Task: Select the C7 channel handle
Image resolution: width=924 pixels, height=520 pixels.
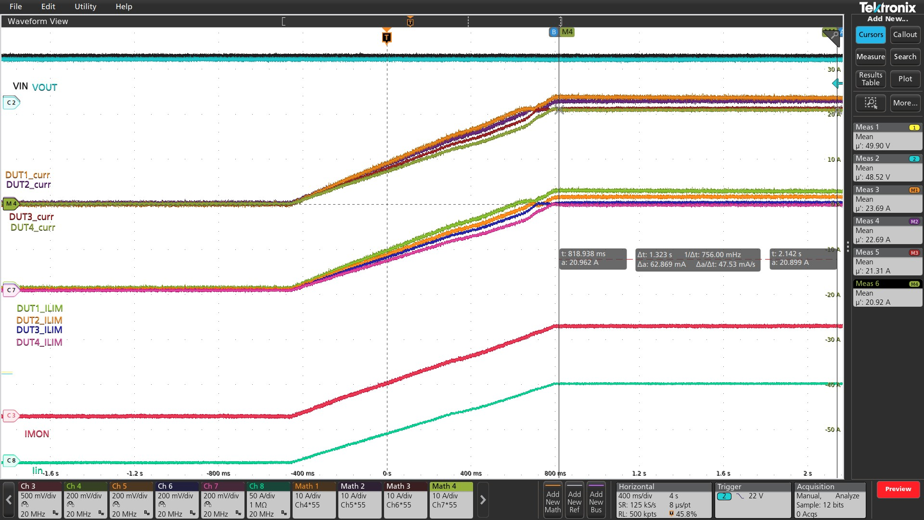Action: 11,290
